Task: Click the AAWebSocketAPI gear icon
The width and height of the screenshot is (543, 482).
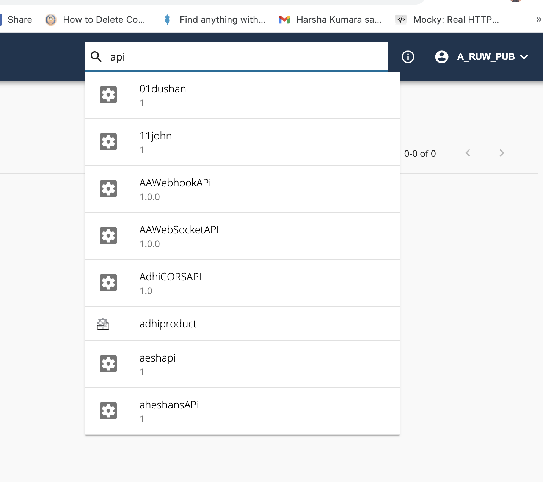Action: (108, 235)
